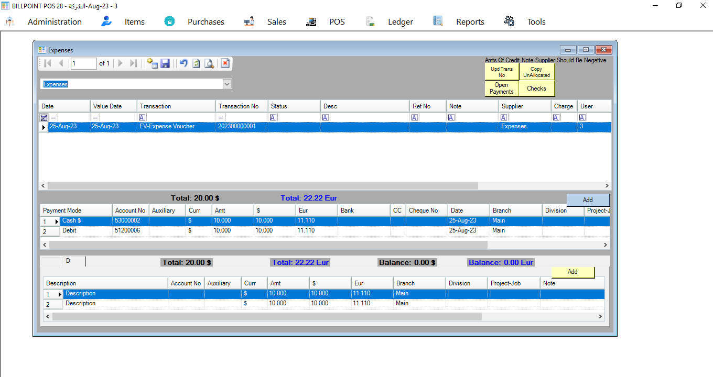Expand the Expenses transaction type dropdown
713x377 pixels.
[226, 84]
